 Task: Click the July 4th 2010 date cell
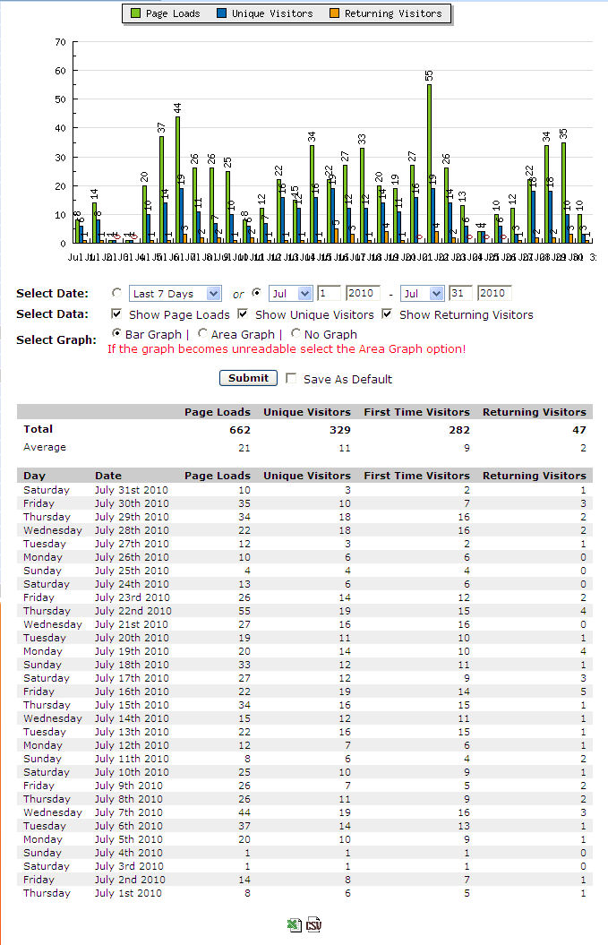128,853
